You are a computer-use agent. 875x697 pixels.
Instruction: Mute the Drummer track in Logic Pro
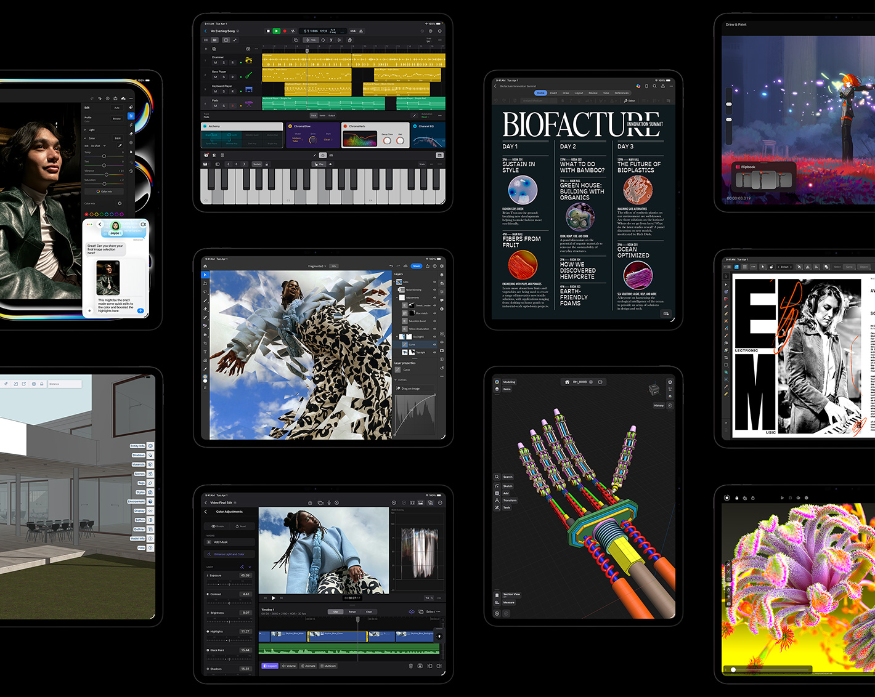[215, 62]
